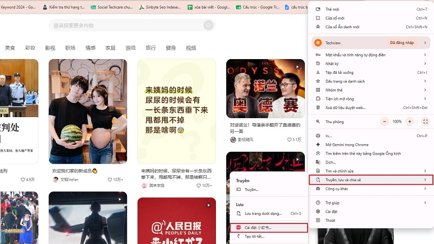Expand Tìm và chỉnh sửa submenu arrow
The height and width of the screenshot is (244, 434).
coord(425,171)
